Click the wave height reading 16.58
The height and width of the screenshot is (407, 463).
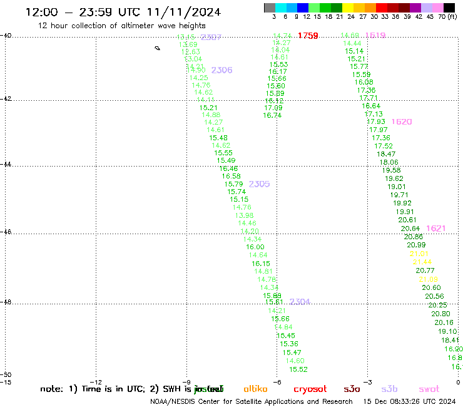coord(232,176)
